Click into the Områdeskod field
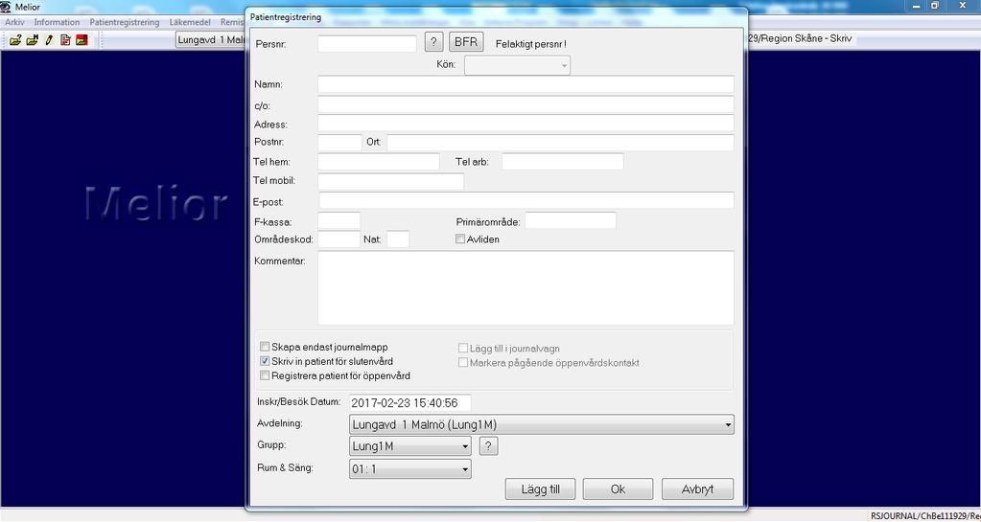Viewport: 981px width, 522px height. pos(339,238)
